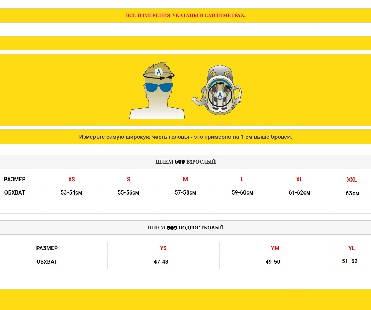Click the 57-58см circumference cell
Screen dimensions: 371x310
click(185, 193)
